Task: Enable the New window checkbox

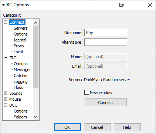Action: click(87, 93)
